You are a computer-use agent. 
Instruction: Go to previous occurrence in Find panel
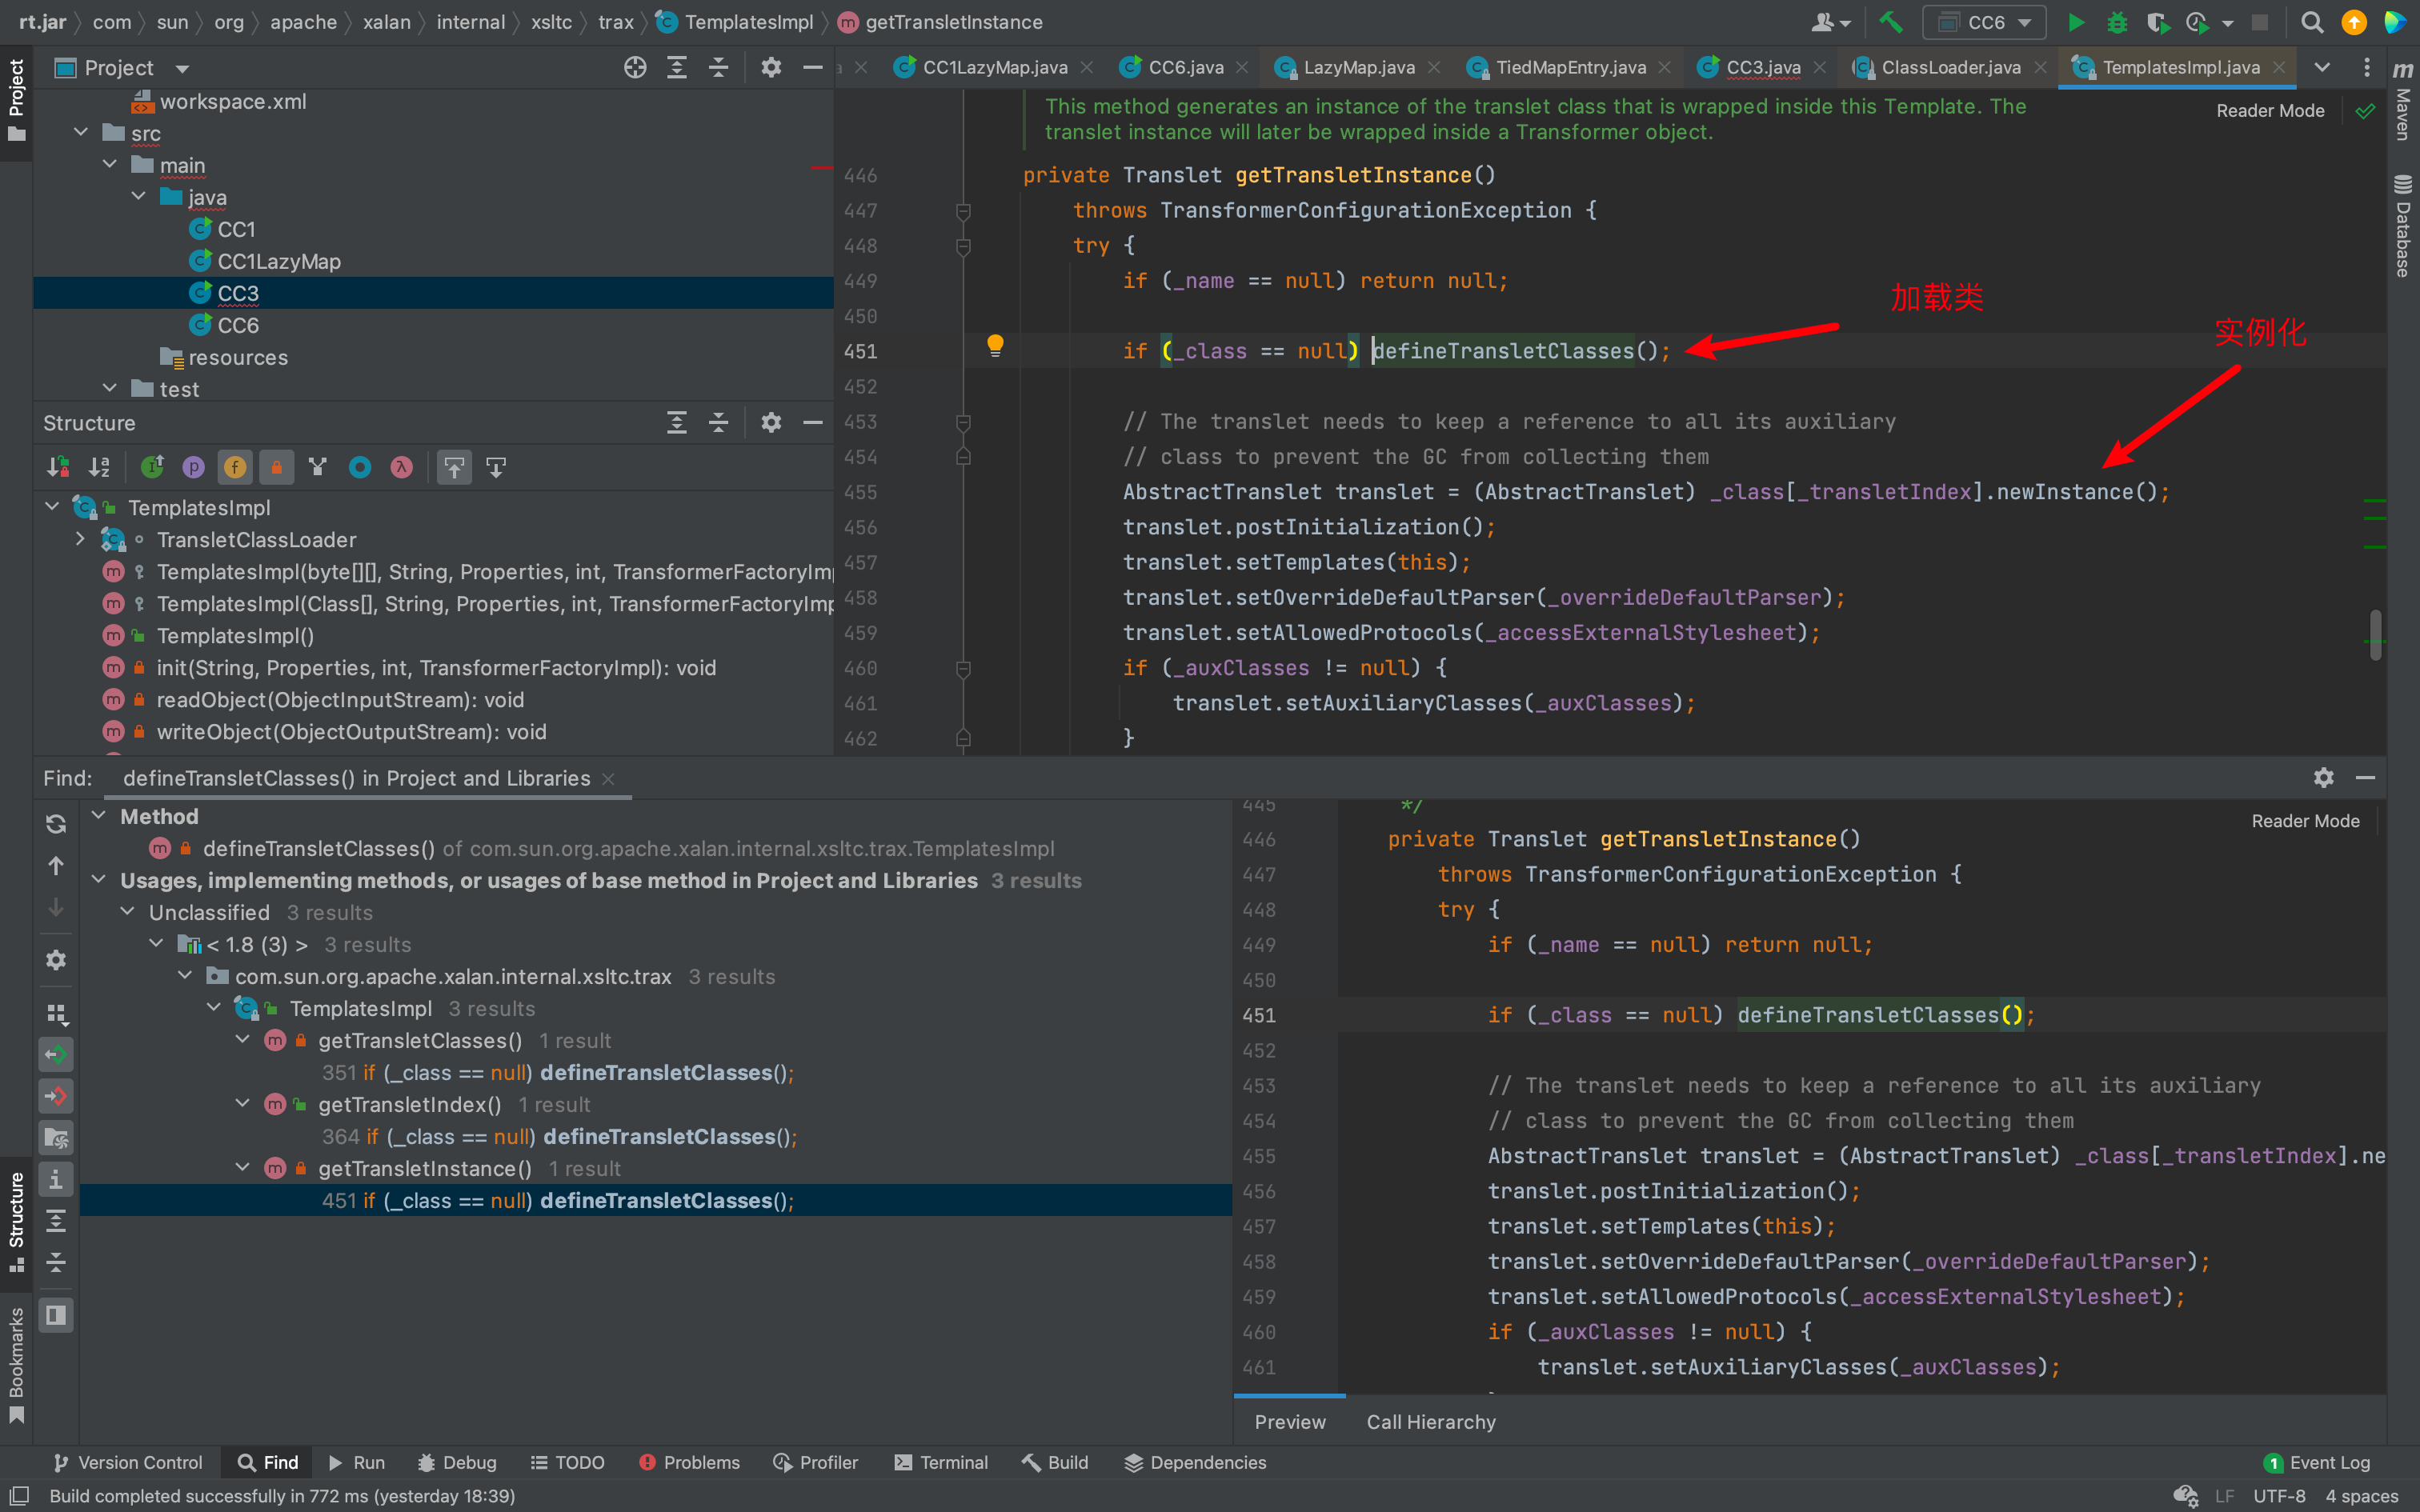tap(56, 865)
